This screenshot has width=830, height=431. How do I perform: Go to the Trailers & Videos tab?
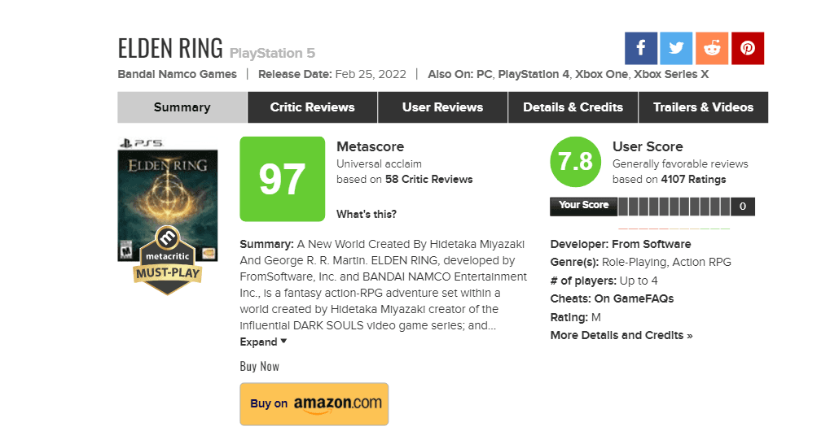[x=703, y=107]
